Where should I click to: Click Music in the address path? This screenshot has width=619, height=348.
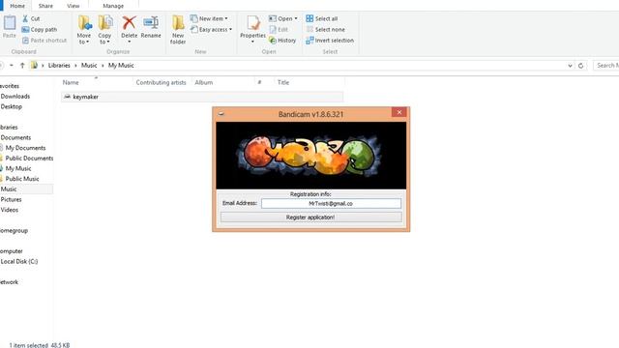[89, 66]
